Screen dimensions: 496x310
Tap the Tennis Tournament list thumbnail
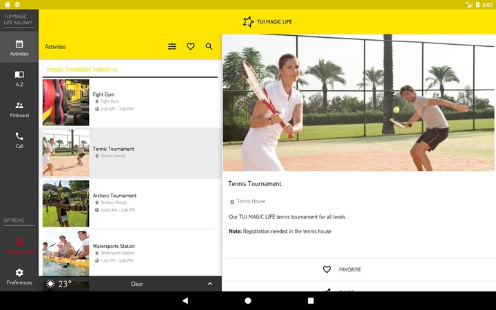(65, 153)
